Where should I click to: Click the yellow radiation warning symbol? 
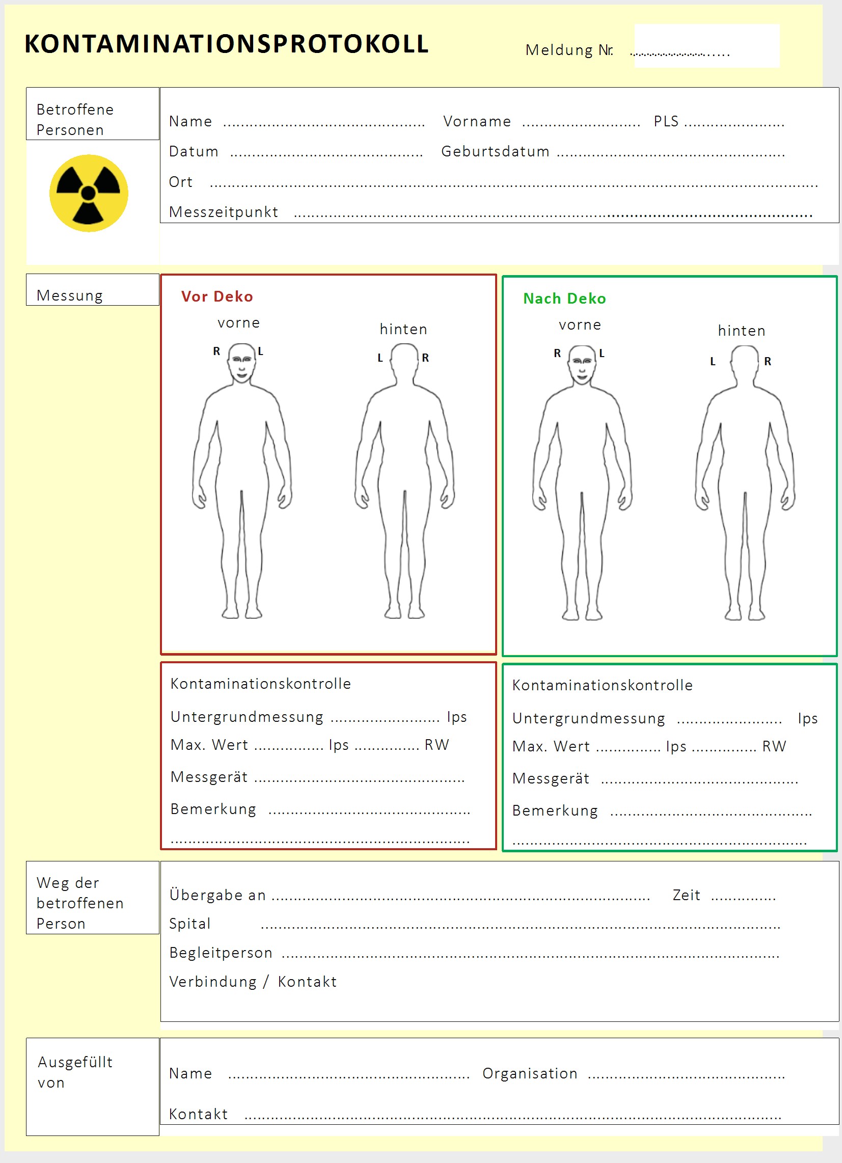[89, 193]
